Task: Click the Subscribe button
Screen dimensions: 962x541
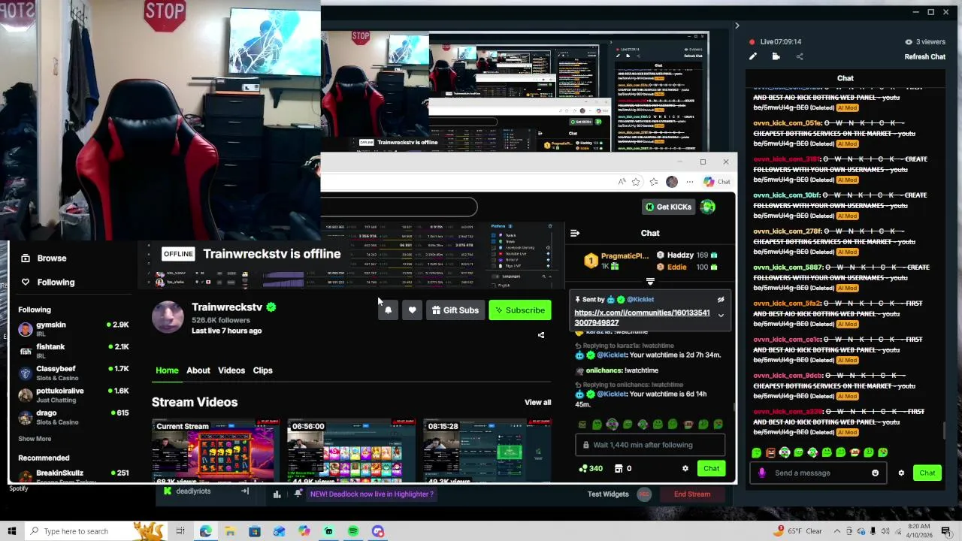Action: 520,310
